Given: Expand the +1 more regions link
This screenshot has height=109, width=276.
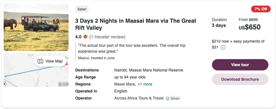Looking at the screenshot, I should click(x=145, y=84).
